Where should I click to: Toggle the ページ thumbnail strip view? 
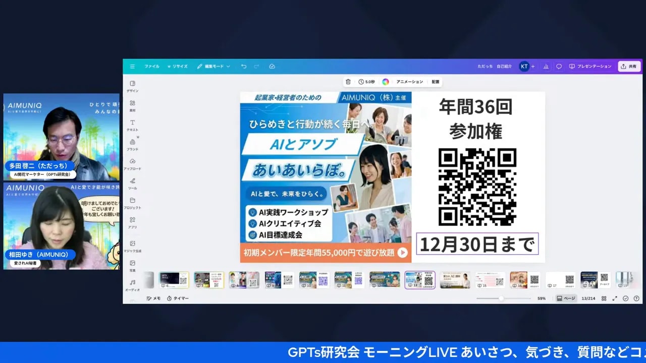[566, 298]
